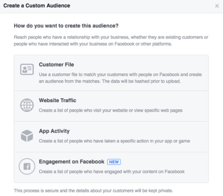This screenshot has height=196, width=223.
Task: Click the blue NEW badge
Action: click(114, 162)
